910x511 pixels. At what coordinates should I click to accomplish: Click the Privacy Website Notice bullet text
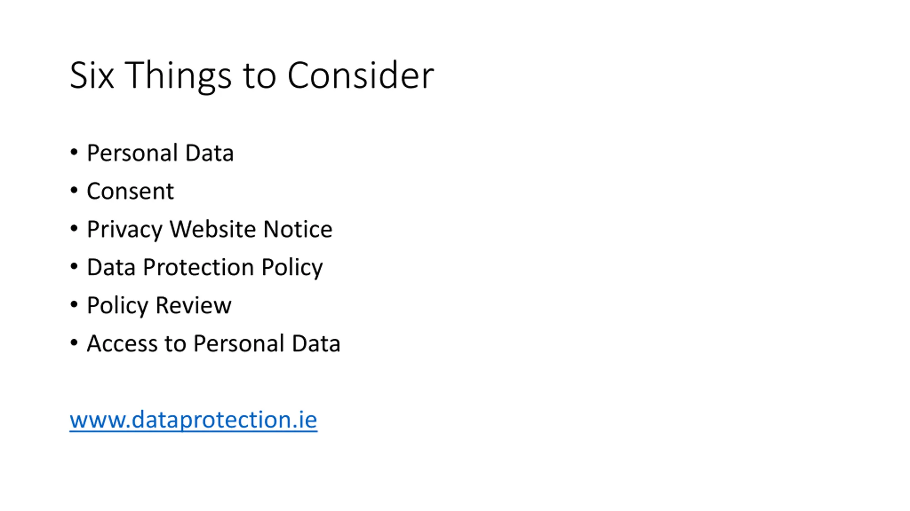point(209,230)
